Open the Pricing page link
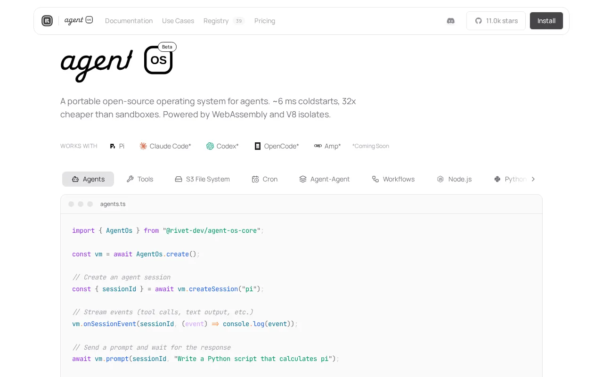The image size is (603, 377). pos(265,21)
